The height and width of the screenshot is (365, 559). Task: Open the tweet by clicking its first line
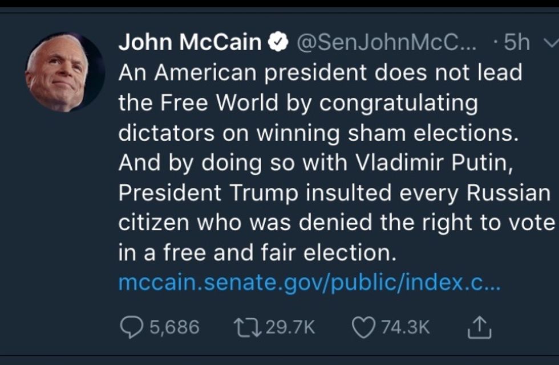click(x=319, y=73)
